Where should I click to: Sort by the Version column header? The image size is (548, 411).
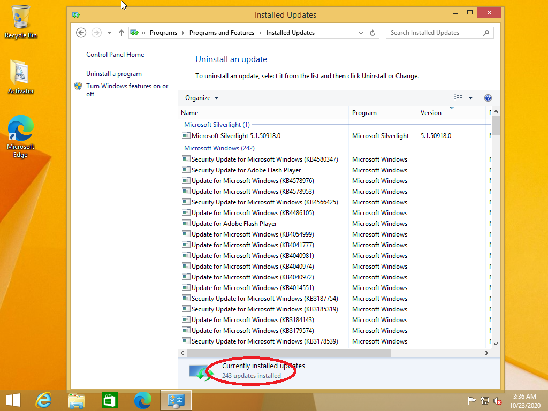pos(451,113)
